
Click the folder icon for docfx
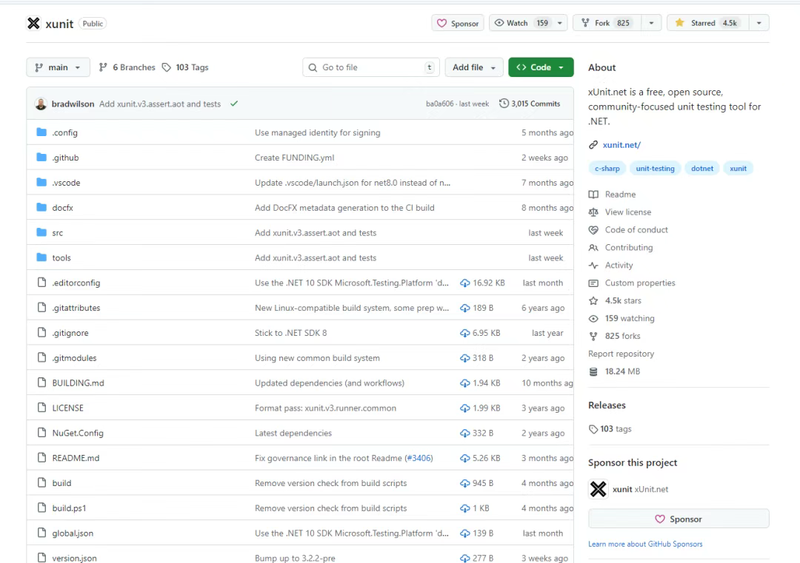41,207
